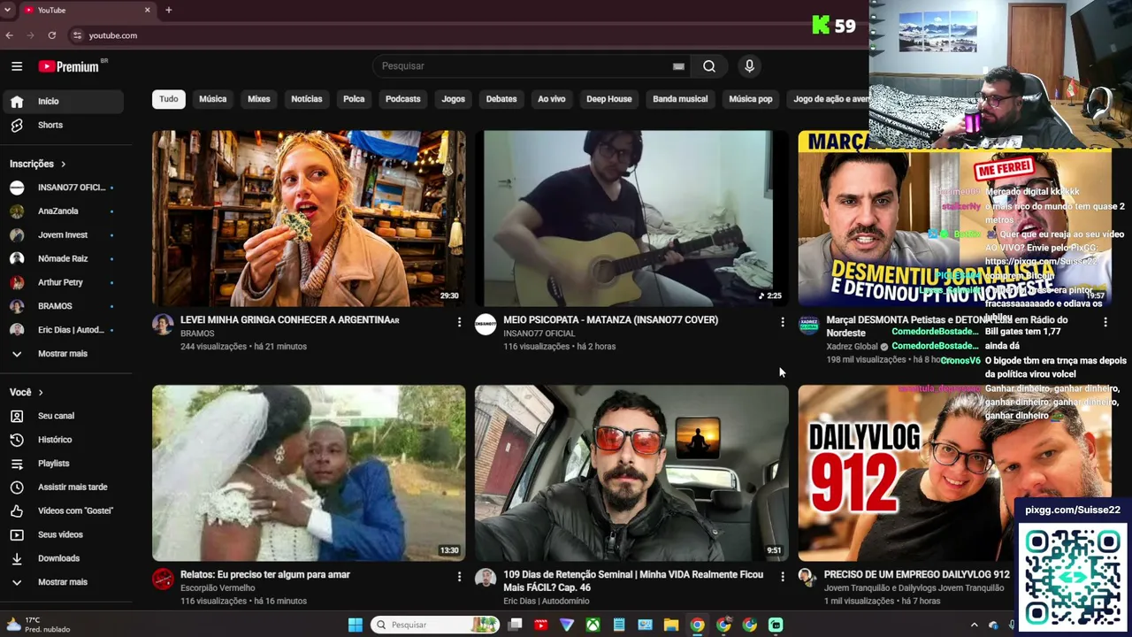Open options for LEVEI MINHA GRINGA video
The image size is (1132, 637).
[459, 322]
